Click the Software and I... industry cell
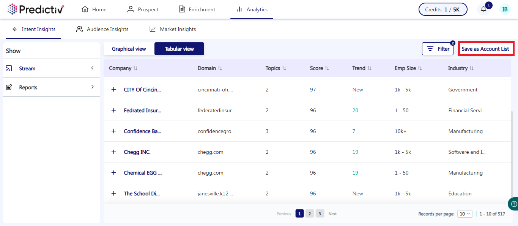Viewport: 518px width, 226px height. [x=467, y=152]
